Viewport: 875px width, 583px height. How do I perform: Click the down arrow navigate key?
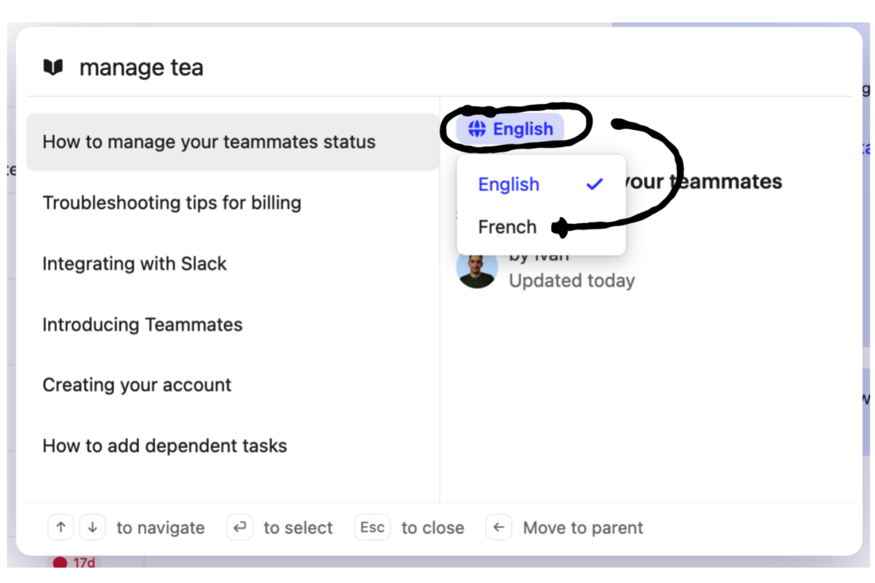pos(92,527)
